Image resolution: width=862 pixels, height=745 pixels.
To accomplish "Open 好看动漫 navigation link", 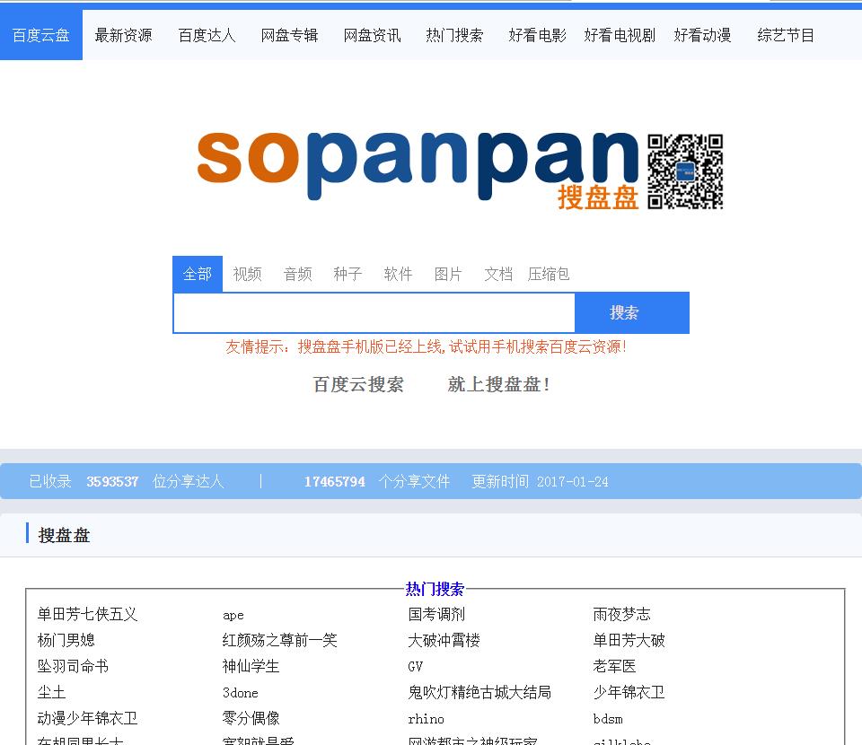I will (x=702, y=35).
